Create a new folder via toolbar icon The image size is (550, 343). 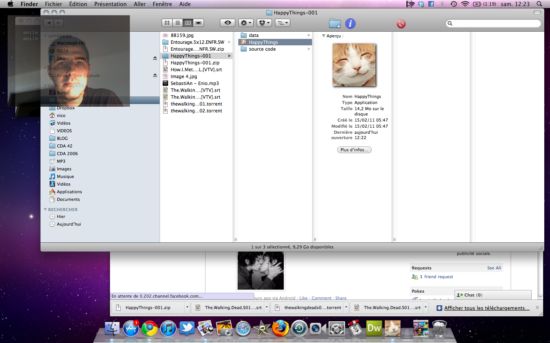[335, 24]
